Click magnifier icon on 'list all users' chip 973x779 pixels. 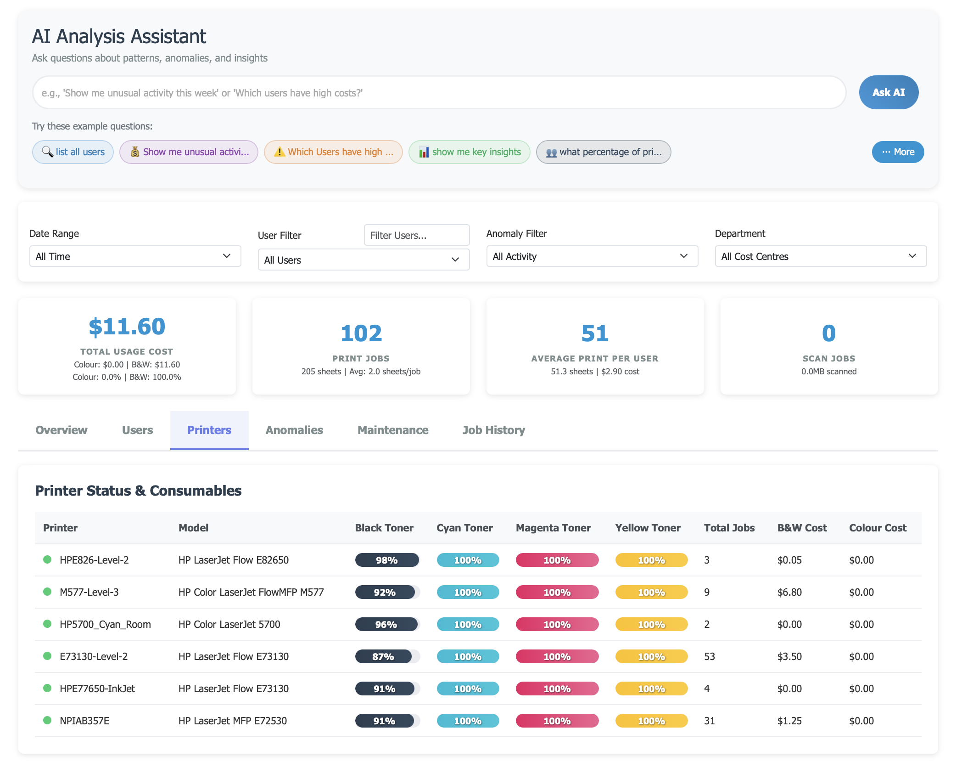[x=47, y=152]
